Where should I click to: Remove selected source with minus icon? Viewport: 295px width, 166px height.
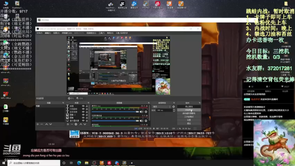tap(72, 124)
